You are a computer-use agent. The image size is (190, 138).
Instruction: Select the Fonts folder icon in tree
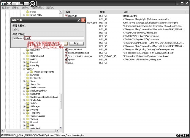[x=28, y=12]
